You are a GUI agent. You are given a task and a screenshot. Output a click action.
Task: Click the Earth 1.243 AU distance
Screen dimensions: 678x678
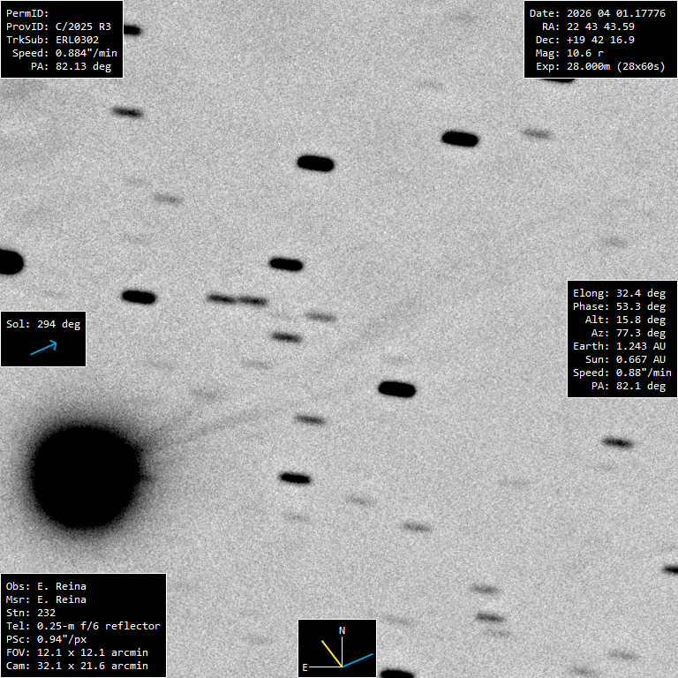pyautogui.click(x=619, y=346)
